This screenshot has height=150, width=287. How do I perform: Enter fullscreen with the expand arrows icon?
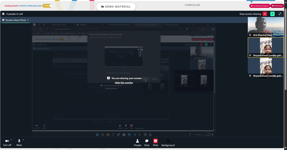coord(280,14)
